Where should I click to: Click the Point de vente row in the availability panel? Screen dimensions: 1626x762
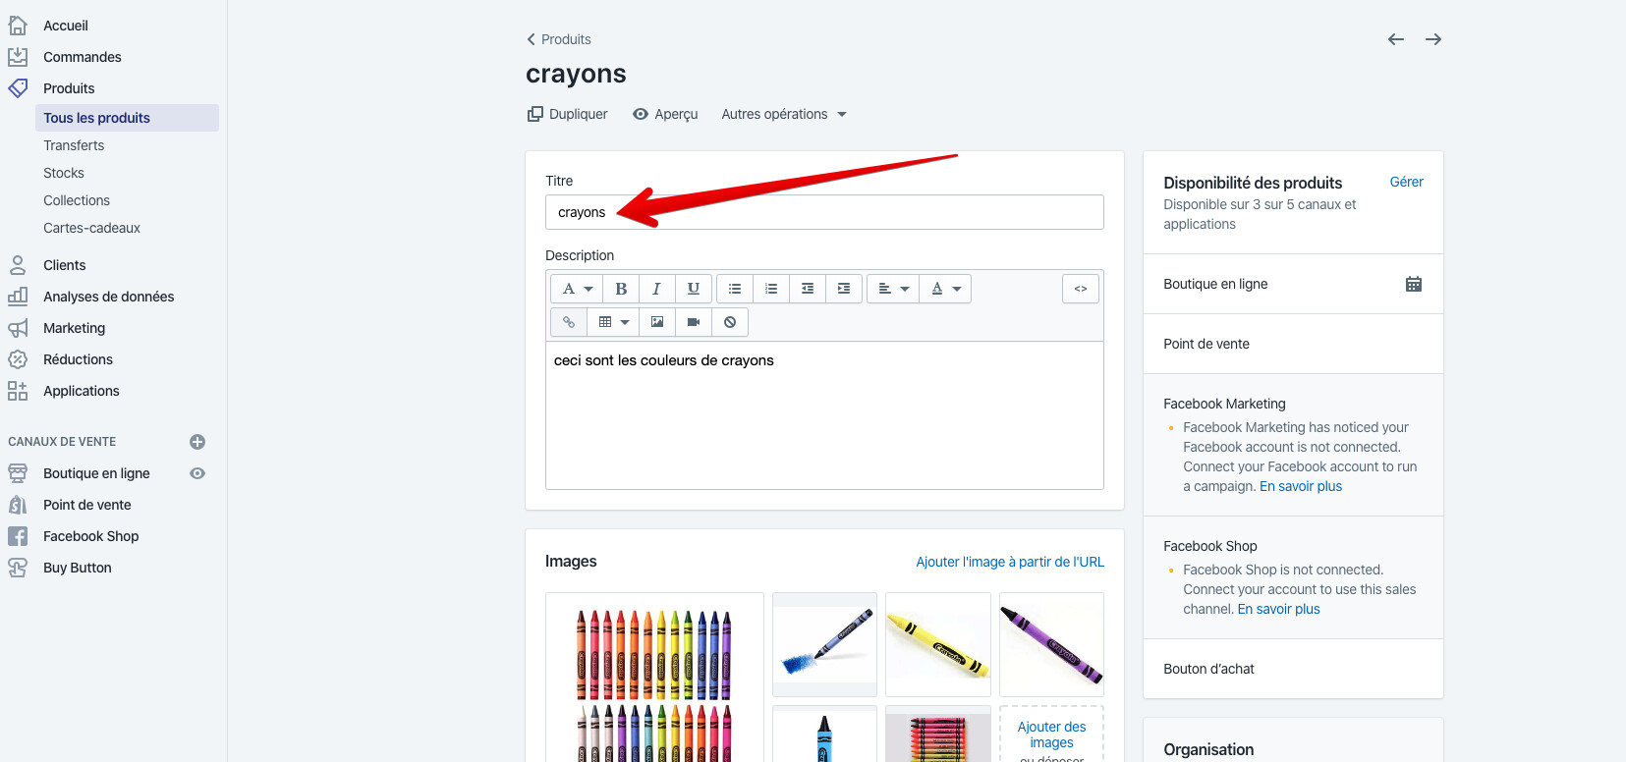click(1293, 344)
